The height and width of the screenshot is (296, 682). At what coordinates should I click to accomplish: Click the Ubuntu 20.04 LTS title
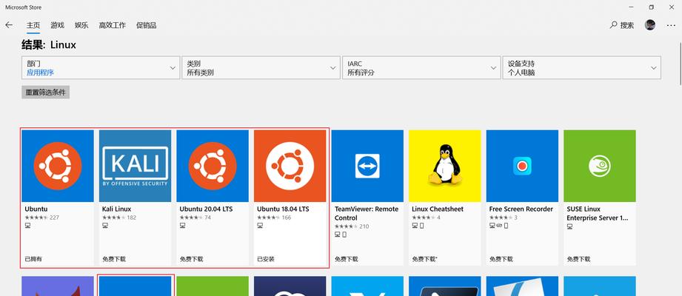pyautogui.click(x=206, y=209)
